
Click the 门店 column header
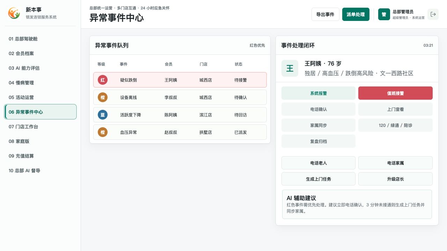204,64
